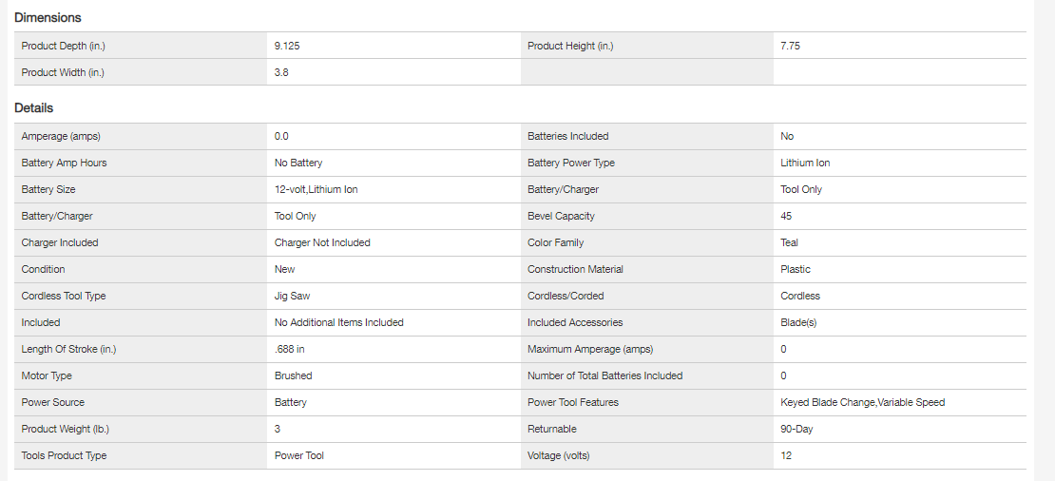This screenshot has height=481, width=1055.
Task: Click the Product Height (in.) label
Action: [x=561, y=46]
